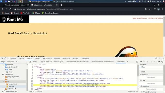Select App.vue in the file tree
Screen dimensions: 165x93
coord(11,87)
